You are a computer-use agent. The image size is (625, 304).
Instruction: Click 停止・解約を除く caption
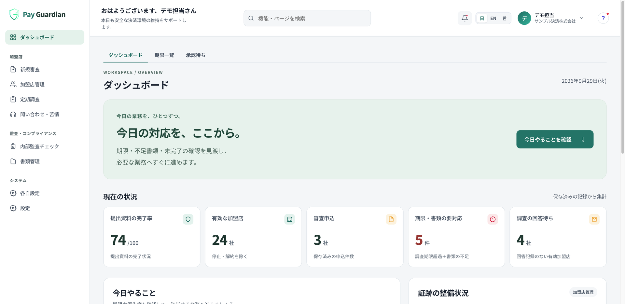229,256
